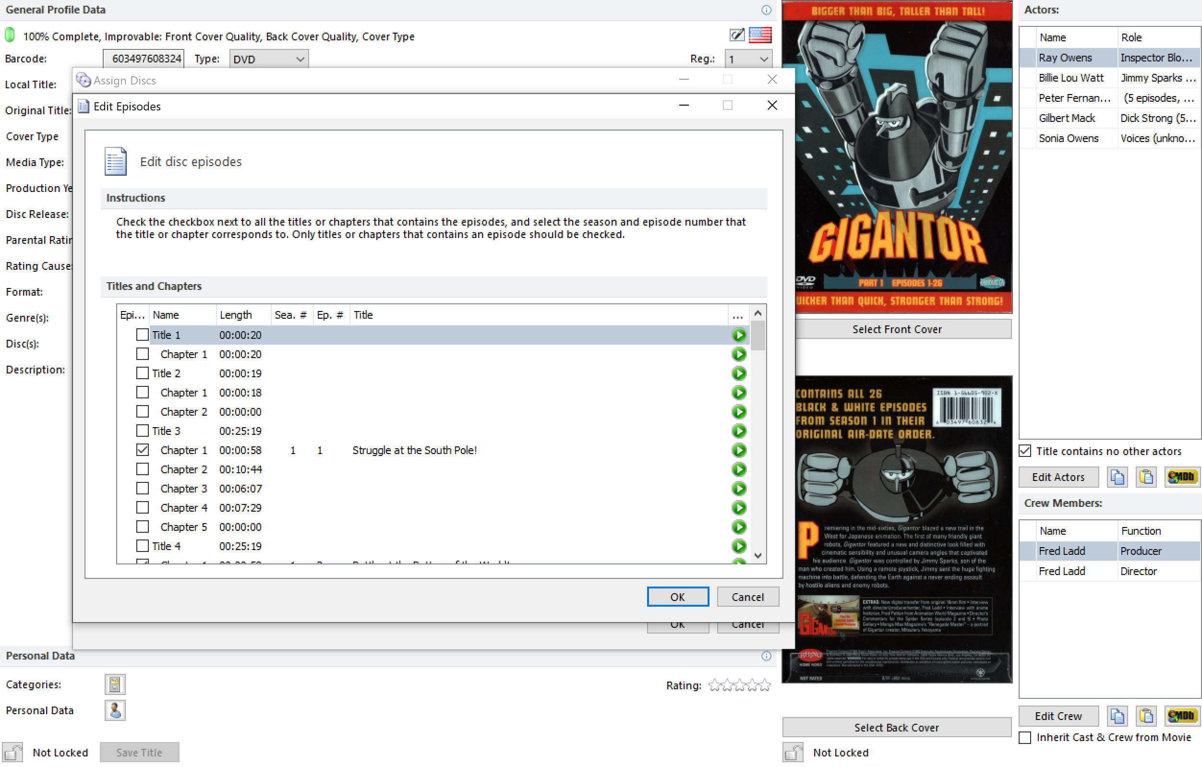Check the Title 3 episode checkbox

[x=142, y=431]
